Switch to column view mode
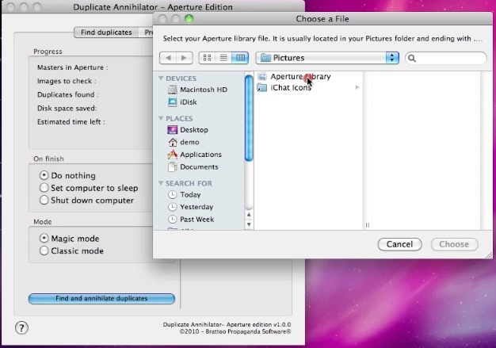Screen dimensions: 496x348 [x=241, y=58]
